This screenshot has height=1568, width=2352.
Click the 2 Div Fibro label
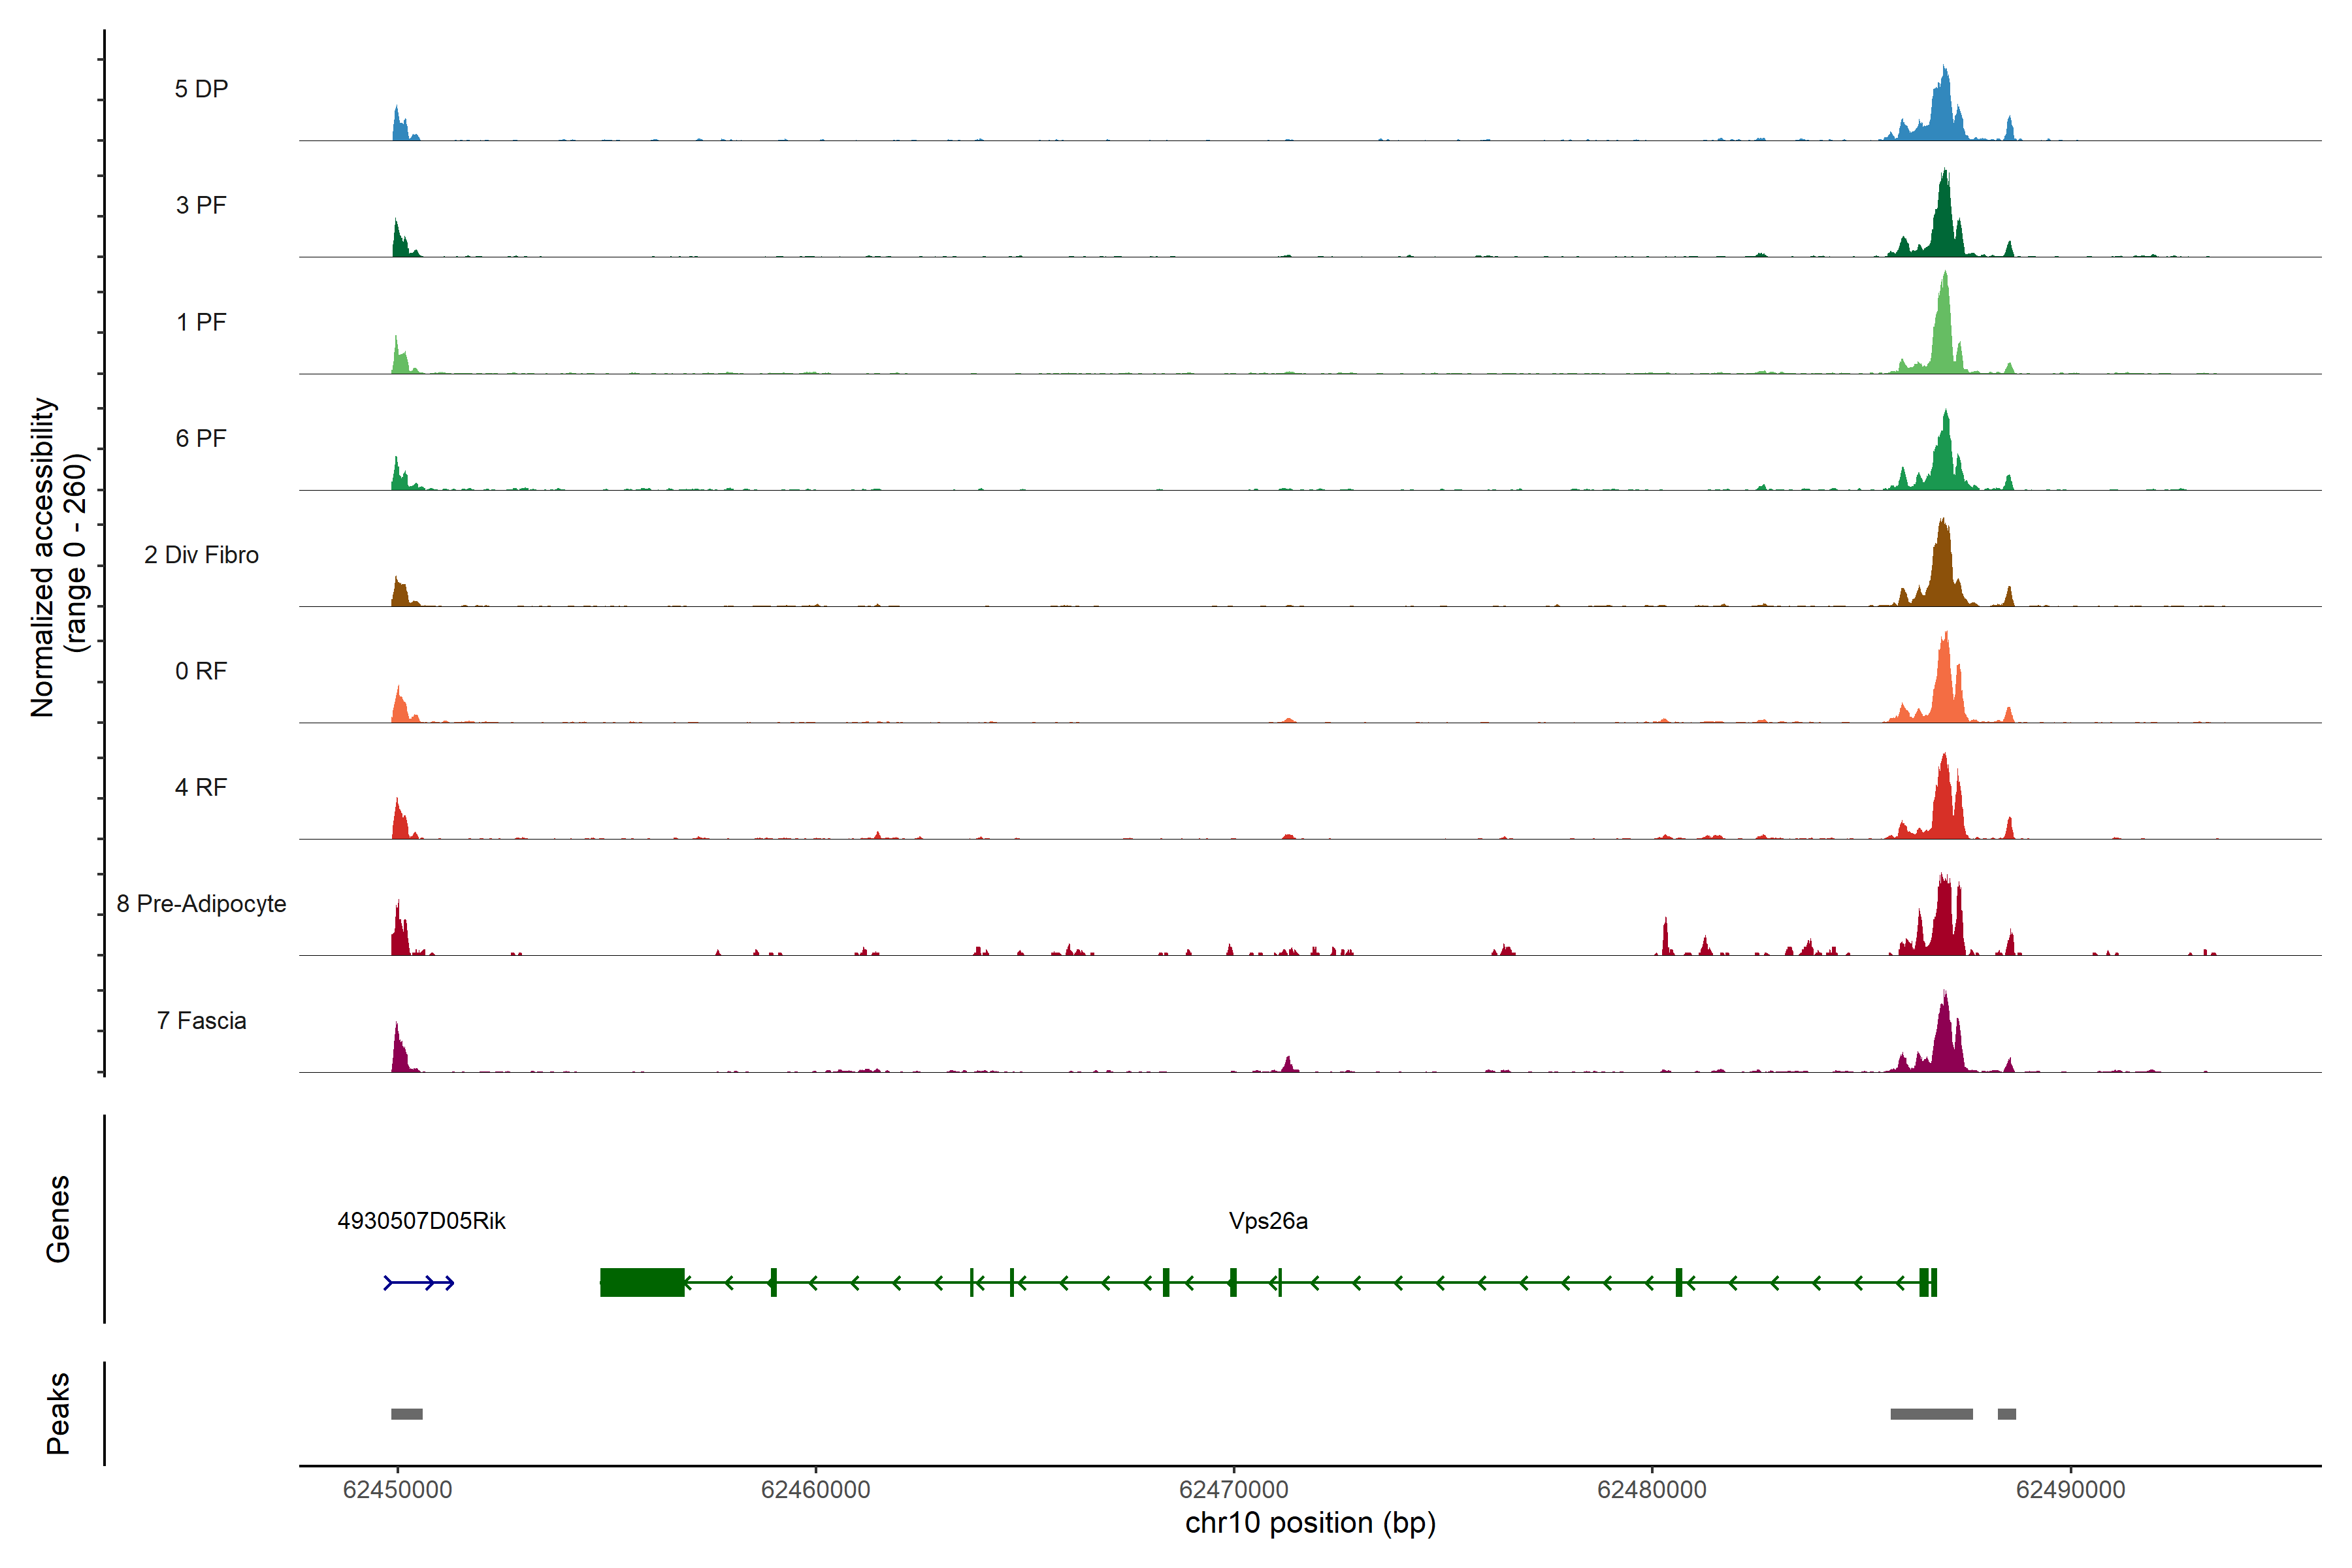pos(201,555)
